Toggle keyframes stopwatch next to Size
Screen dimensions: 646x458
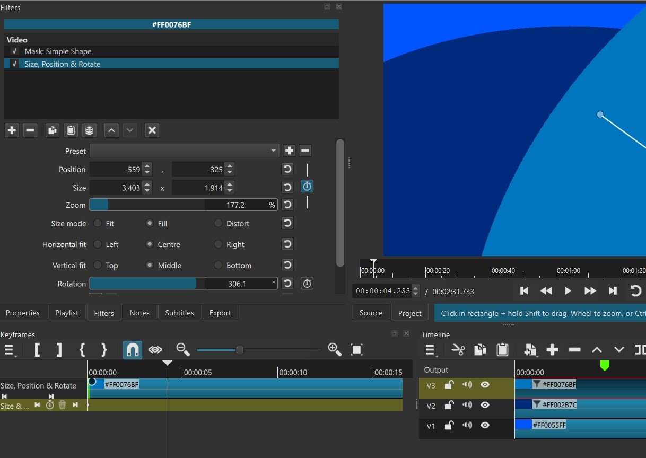[x=307, y=187]
